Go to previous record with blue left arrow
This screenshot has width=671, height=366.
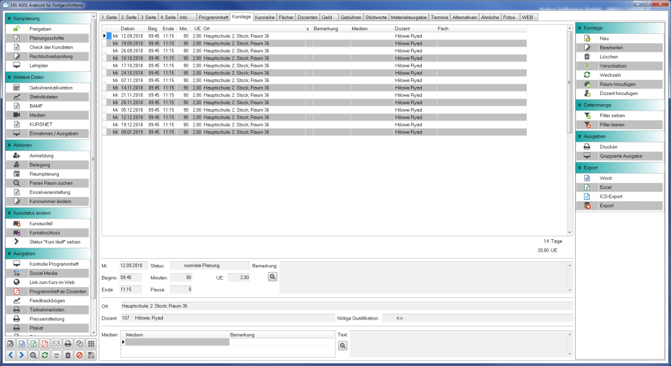[11, 355]
